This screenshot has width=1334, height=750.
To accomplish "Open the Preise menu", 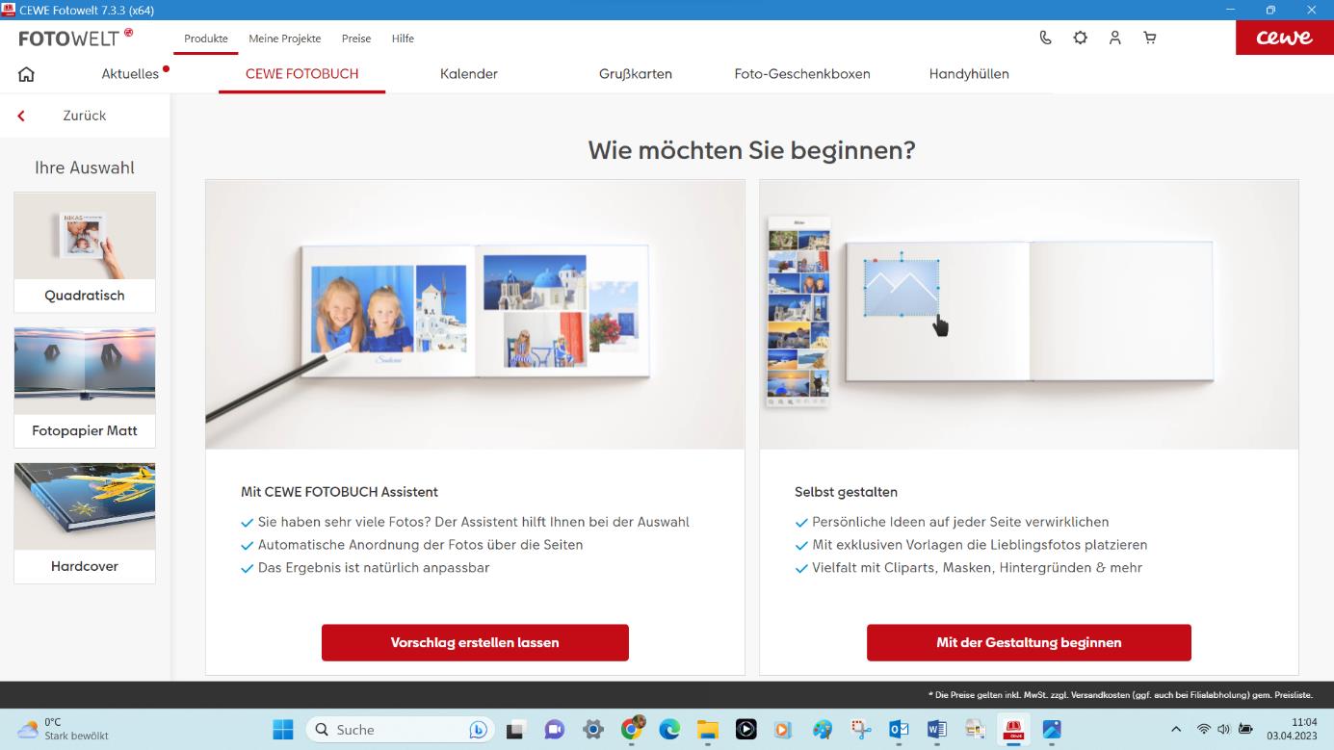I will (x=356, y=39).
